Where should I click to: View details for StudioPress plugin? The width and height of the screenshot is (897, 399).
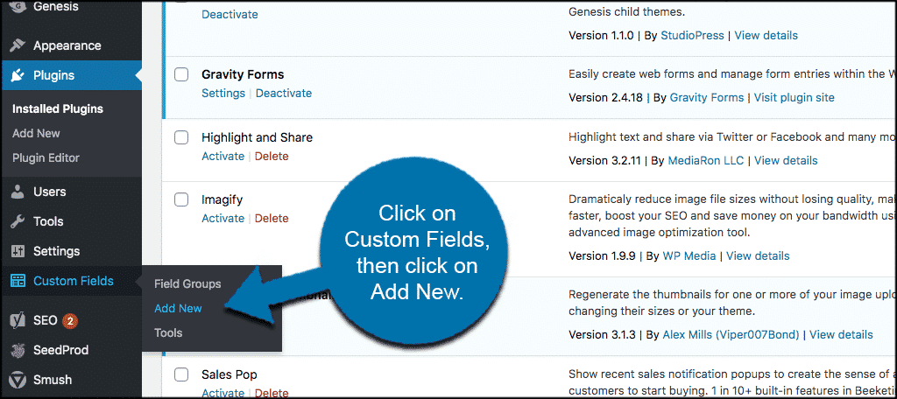(766, 36)
